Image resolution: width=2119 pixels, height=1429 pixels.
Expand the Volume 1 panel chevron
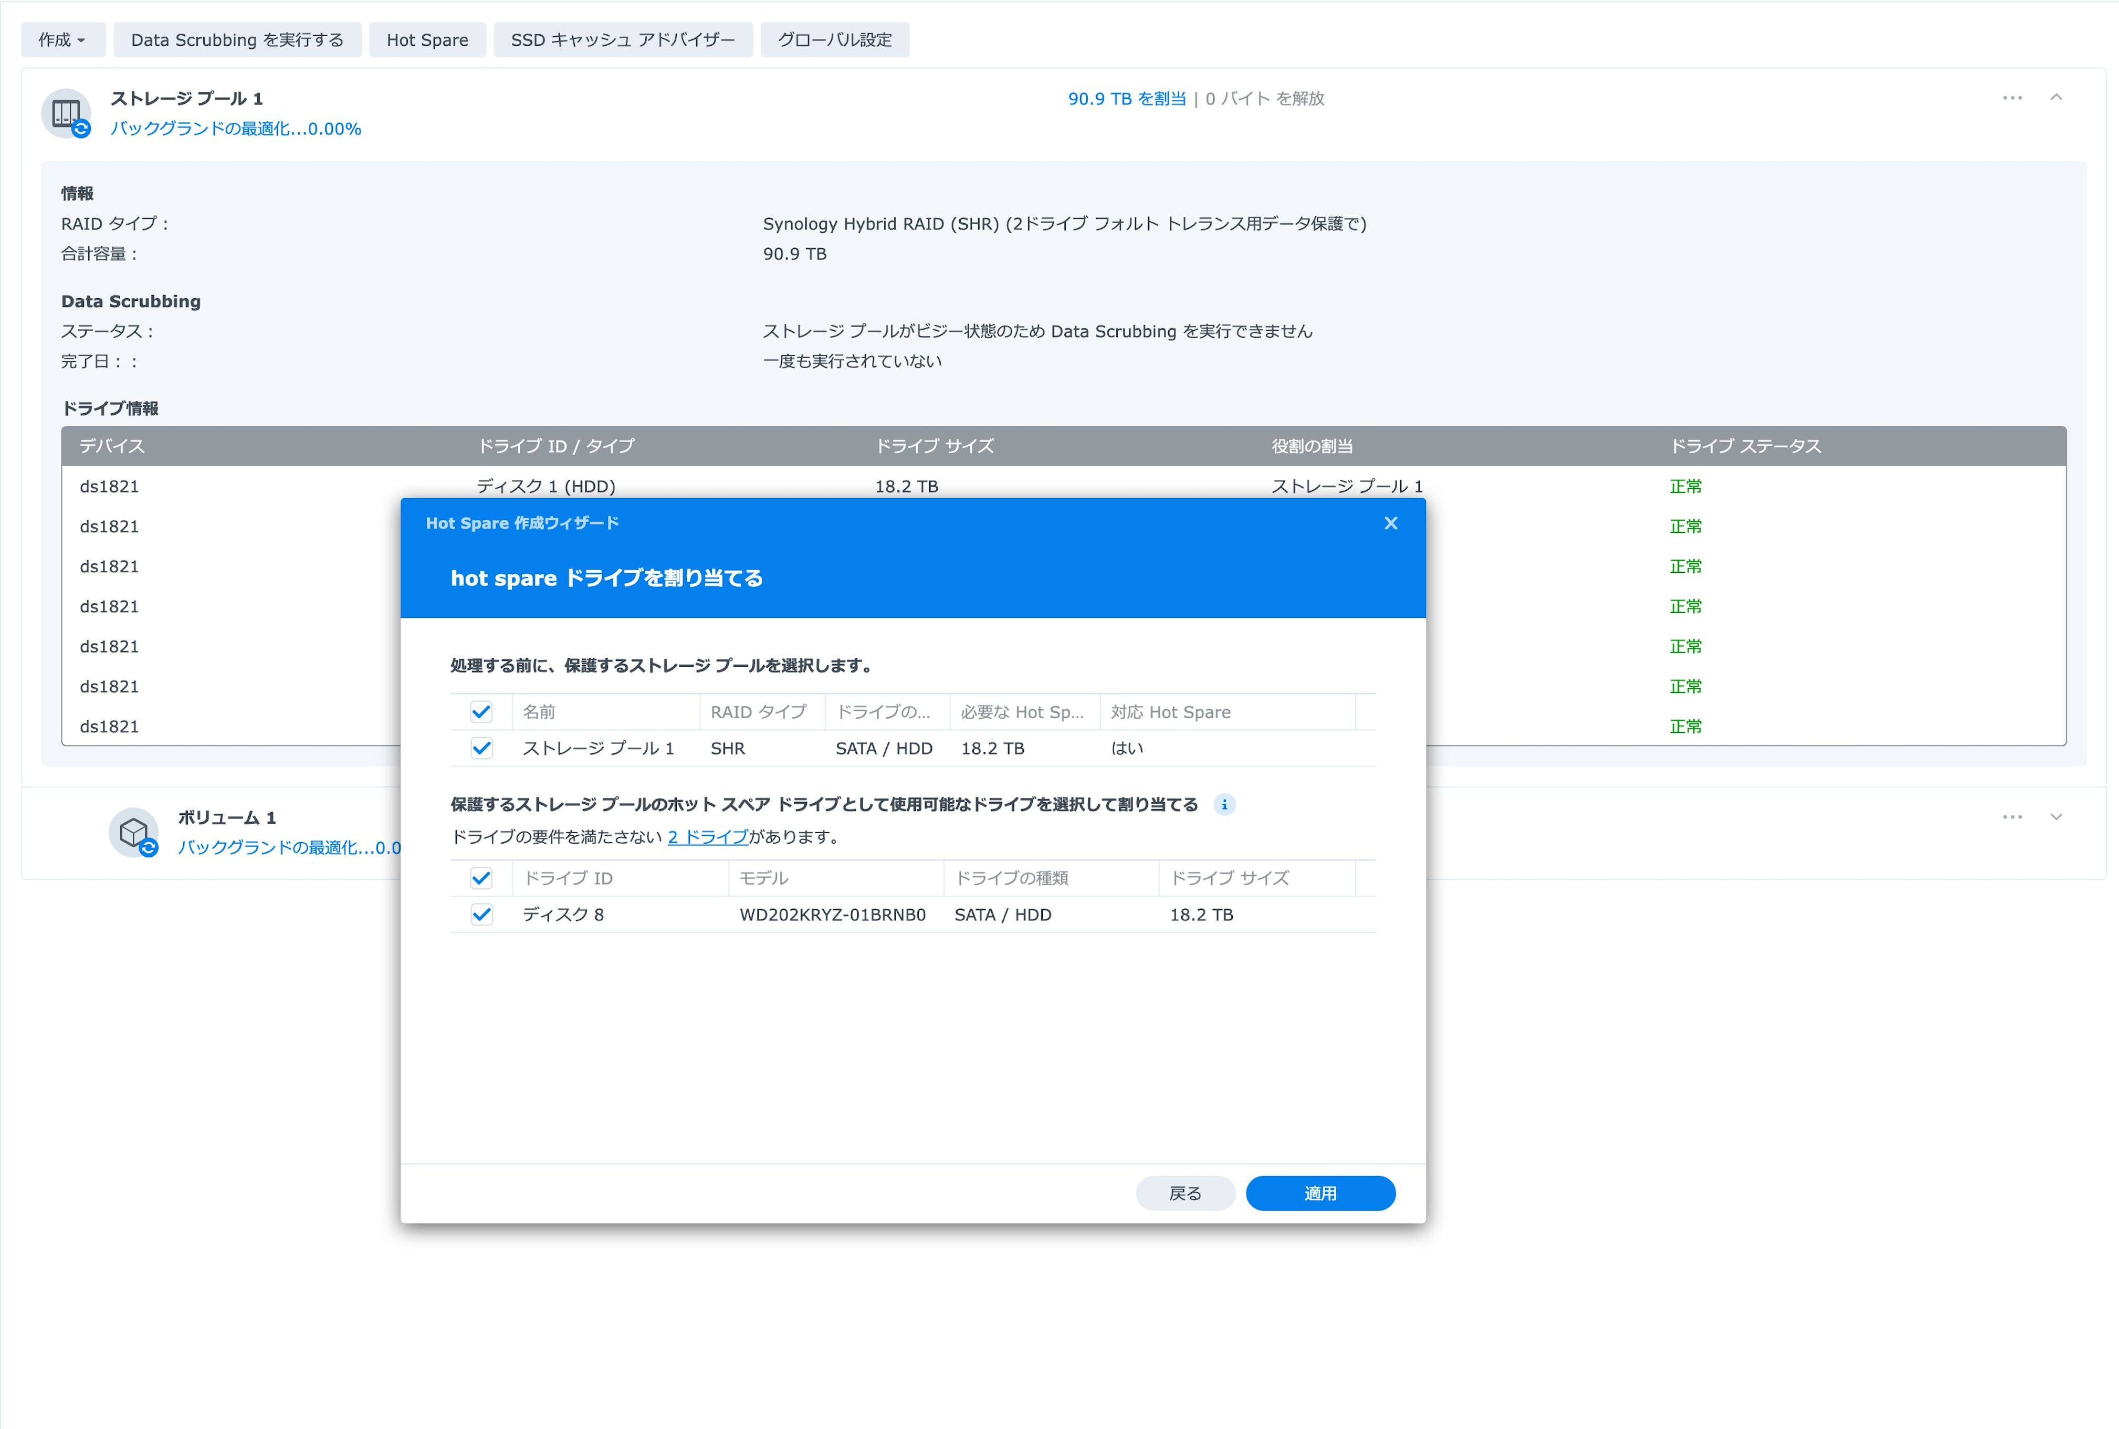pyautogui.click(x=2056, y=816)
